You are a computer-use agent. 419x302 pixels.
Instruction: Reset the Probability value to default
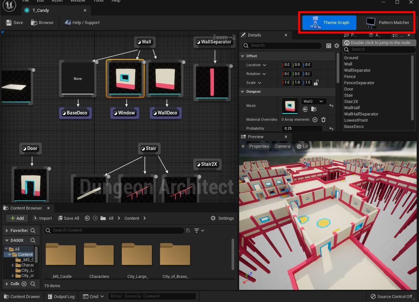click(331, 129)
